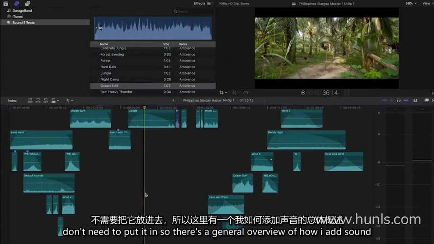The height and width of the screenshot is (244, 434).
Task: Select the Jungle audio clip in timeline
Action: [x=152, y=118]
